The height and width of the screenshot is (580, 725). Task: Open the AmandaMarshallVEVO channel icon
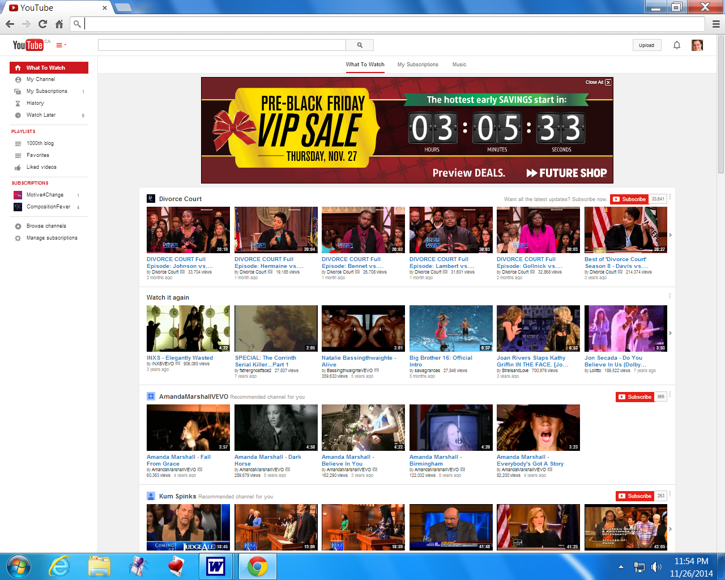[151, 396]
